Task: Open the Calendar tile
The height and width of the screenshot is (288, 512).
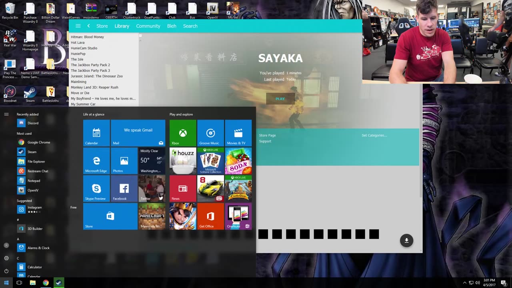Action: 96,133
